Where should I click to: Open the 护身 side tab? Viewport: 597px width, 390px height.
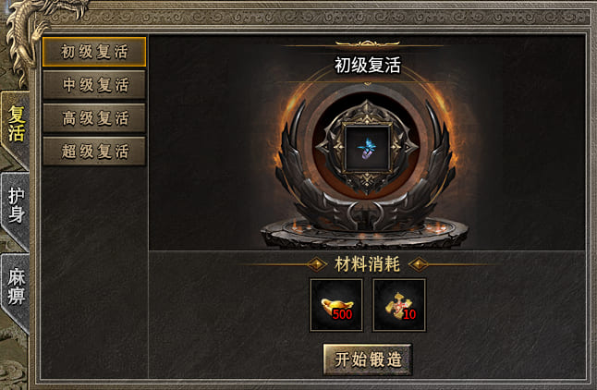click(x=15, y=208)
